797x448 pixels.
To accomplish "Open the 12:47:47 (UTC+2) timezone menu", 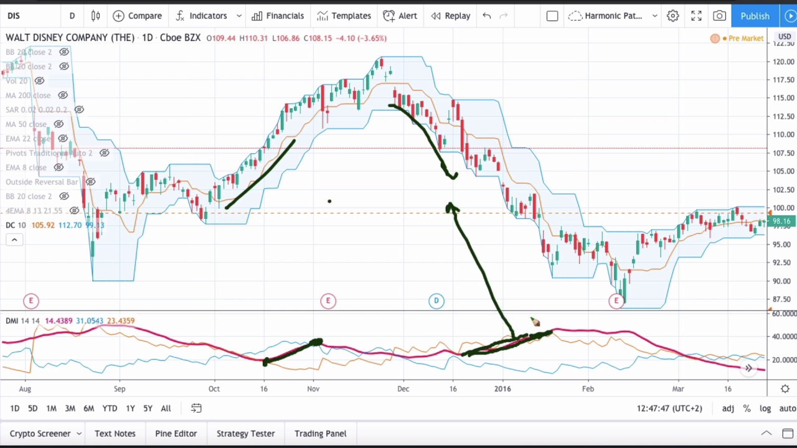I will (x=669, y=408).
